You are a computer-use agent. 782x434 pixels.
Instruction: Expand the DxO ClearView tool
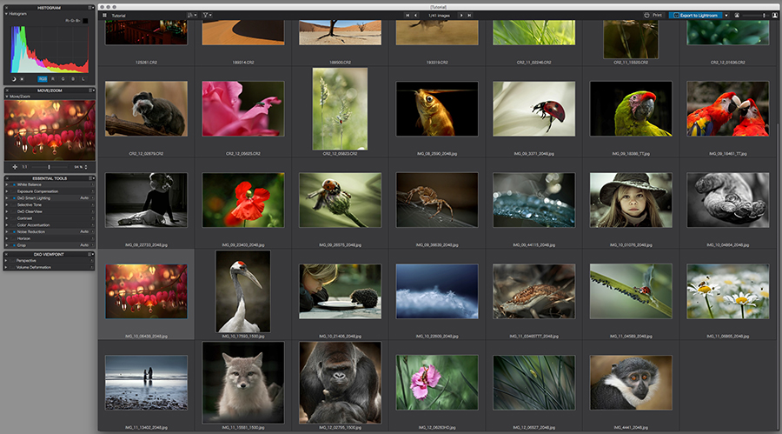click(6, 211)
